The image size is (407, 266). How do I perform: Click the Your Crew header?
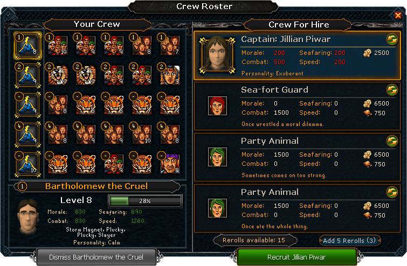pos(97,24)
